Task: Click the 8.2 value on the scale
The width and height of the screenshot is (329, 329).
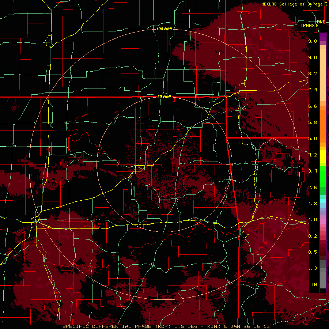Action: [313, 73]
